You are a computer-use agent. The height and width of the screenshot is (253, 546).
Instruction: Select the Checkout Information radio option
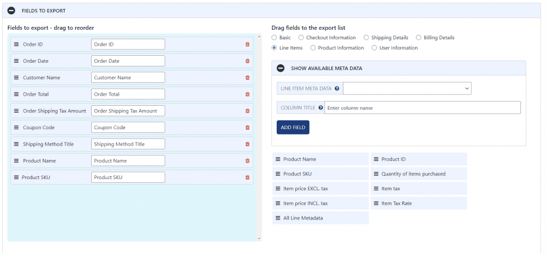[x=301, y=38]
